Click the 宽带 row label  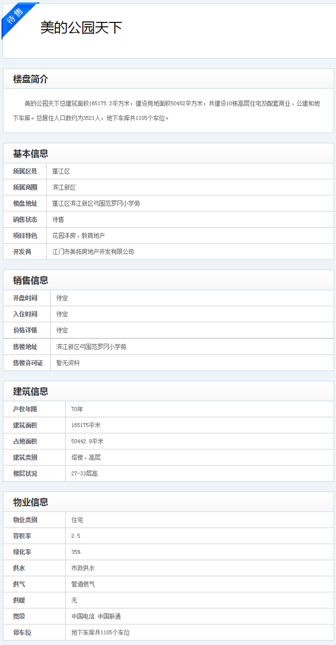point(19,616)
